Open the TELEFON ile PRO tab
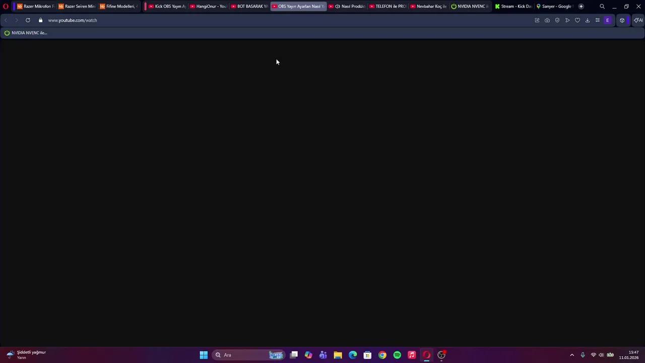The width and height of the screenshot is (645, 363). pos(388,7)
